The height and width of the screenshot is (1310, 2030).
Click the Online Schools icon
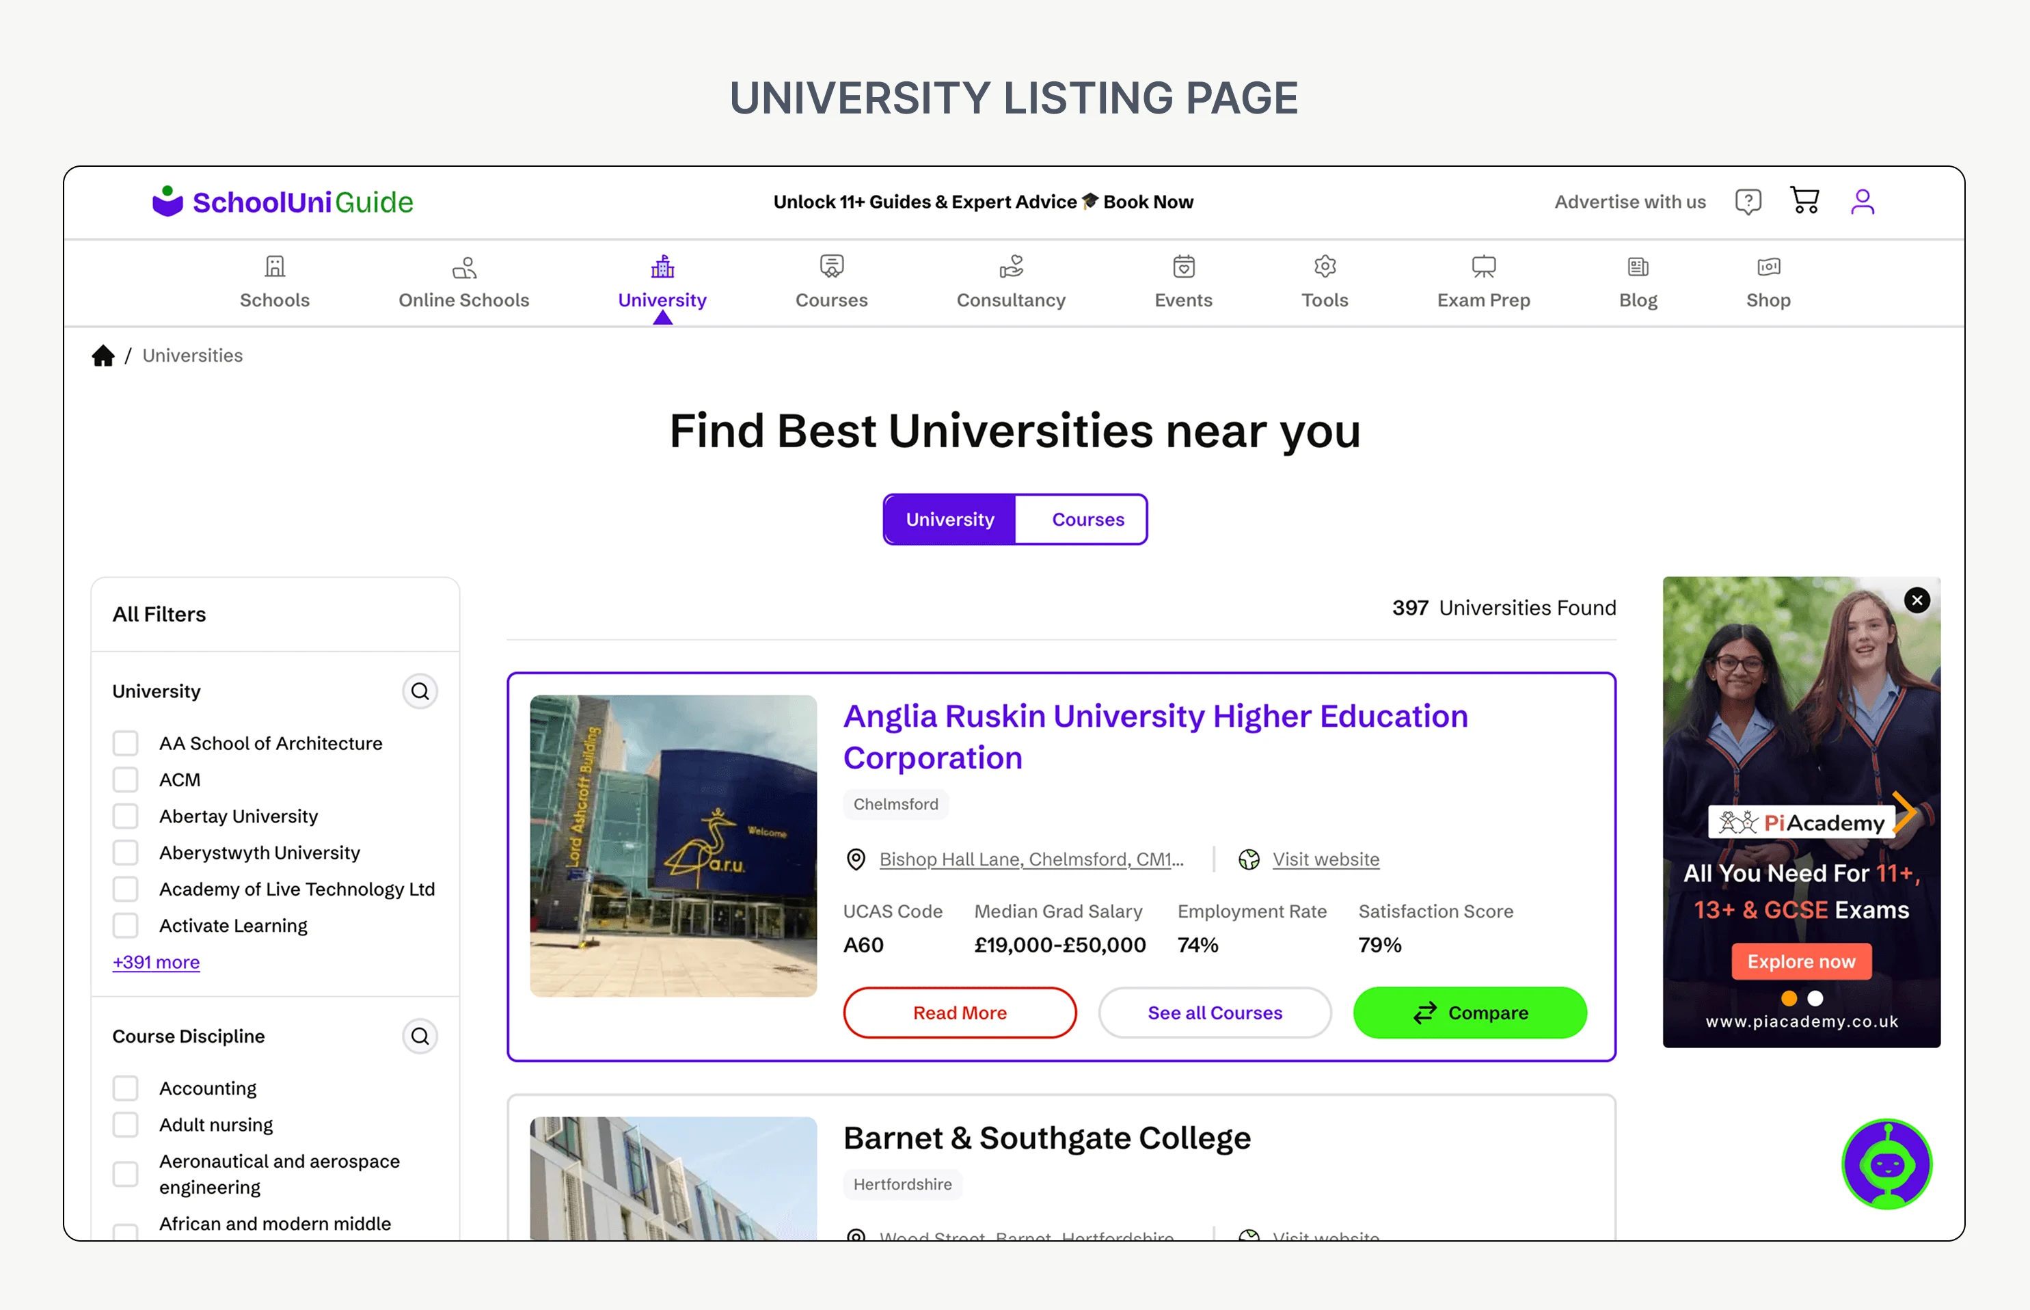pos(464,268)
